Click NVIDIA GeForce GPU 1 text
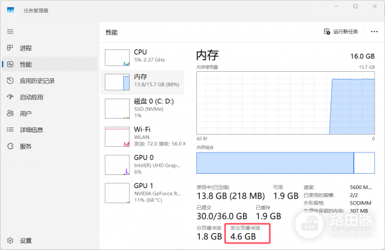The image size is (385, 250). click(158, 194)
